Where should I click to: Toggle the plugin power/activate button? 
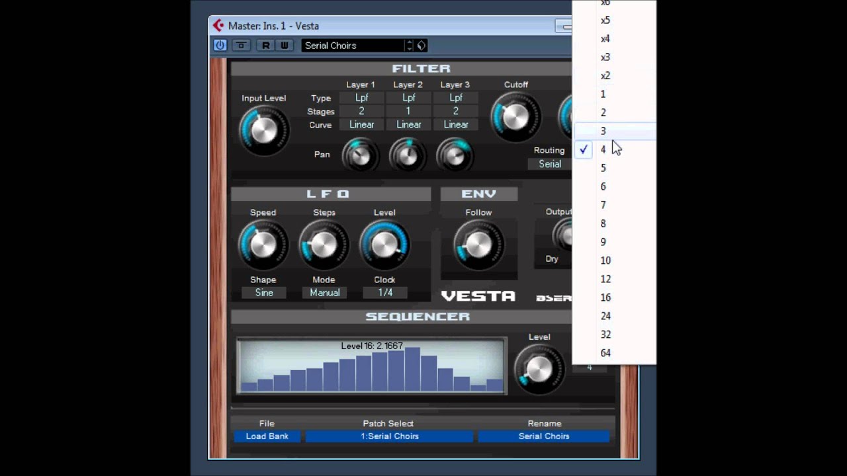220,45
